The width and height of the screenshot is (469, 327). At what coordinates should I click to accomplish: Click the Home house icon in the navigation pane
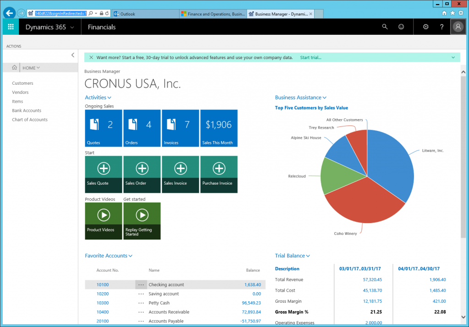(14, 68)
